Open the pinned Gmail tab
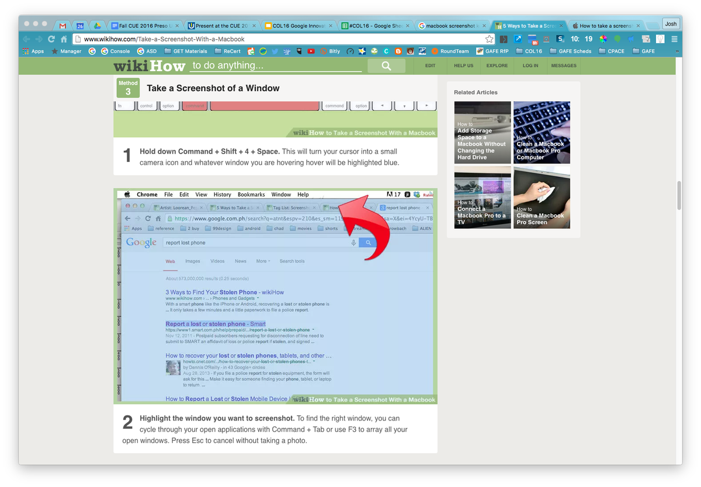 coord(63,26)
